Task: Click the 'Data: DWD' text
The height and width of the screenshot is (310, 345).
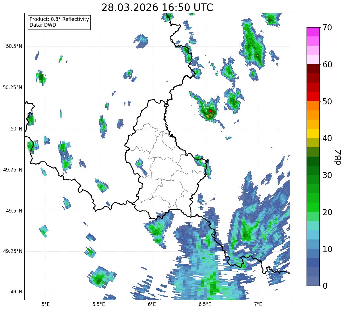Action: (43, 25)
